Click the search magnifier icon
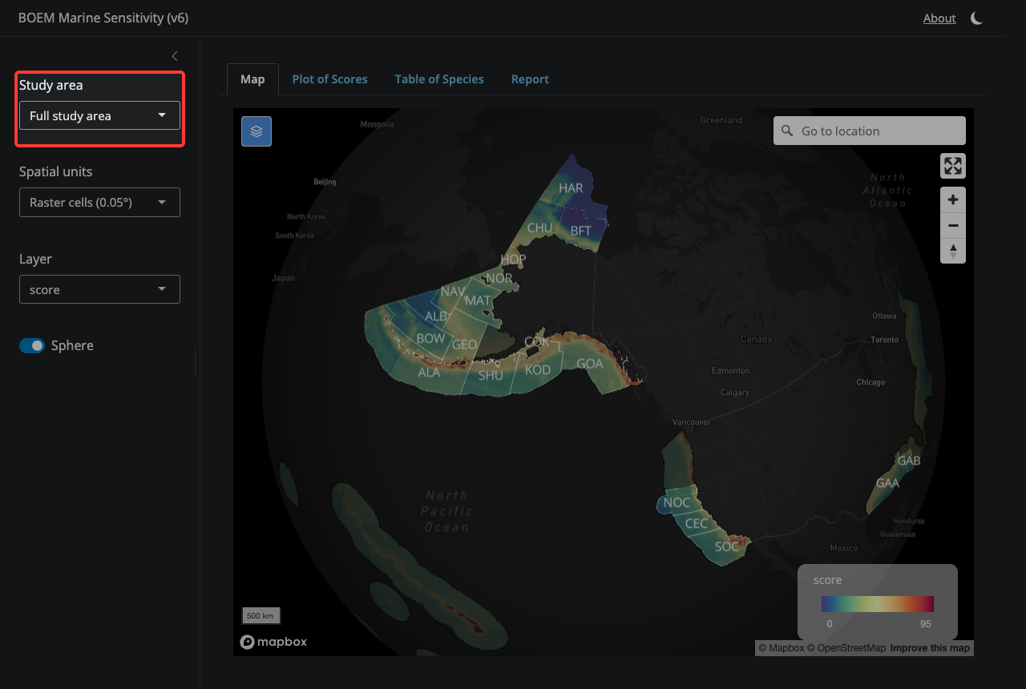 click(x=787, y=131)
